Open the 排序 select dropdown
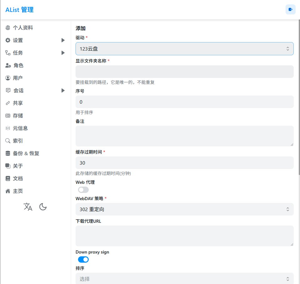Viewport: 300px width, 284px height. point(184,279)
